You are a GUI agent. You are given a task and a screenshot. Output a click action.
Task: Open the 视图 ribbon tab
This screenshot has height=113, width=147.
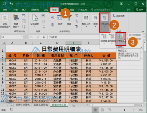click(72, 10)
